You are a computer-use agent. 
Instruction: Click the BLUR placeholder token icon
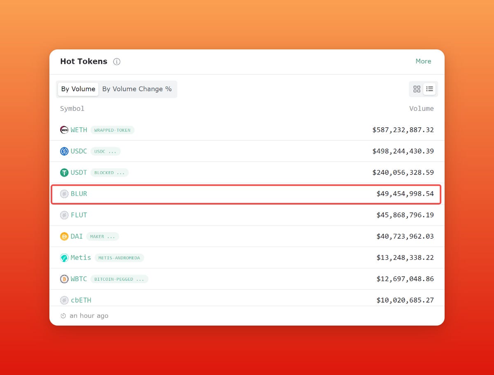[64, 194]
